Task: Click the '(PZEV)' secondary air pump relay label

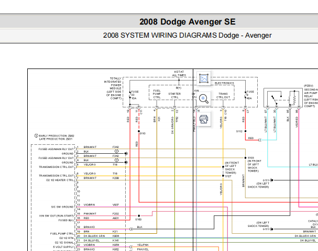Action: pyautogui.click(x=309, y=86)
